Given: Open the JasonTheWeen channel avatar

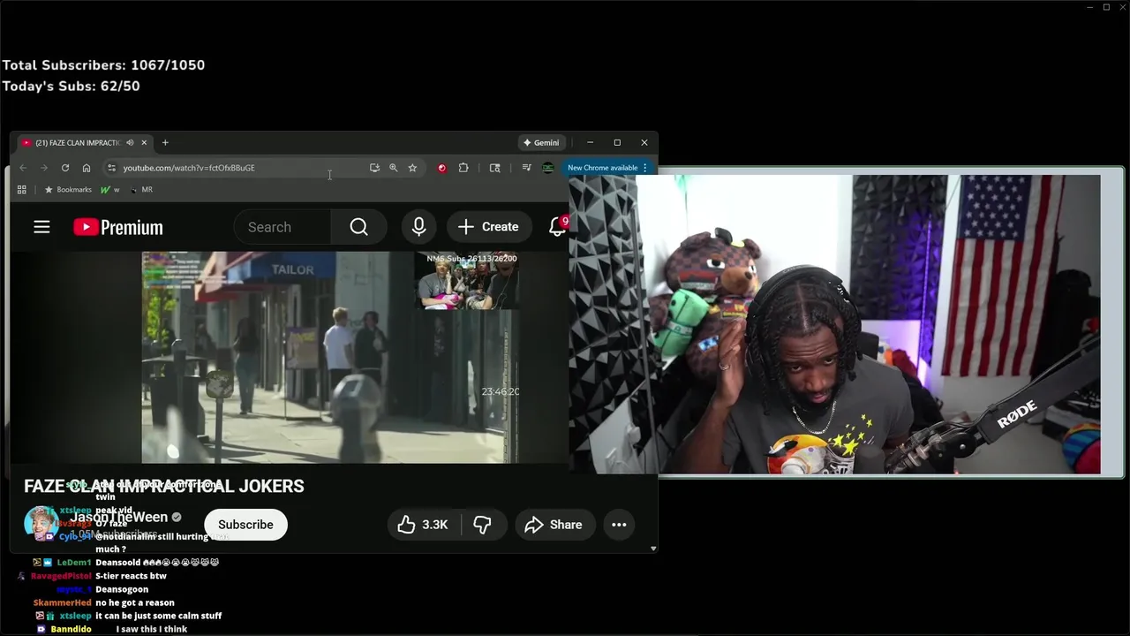Looking at the screenshot, I should (x=41, y=523).
